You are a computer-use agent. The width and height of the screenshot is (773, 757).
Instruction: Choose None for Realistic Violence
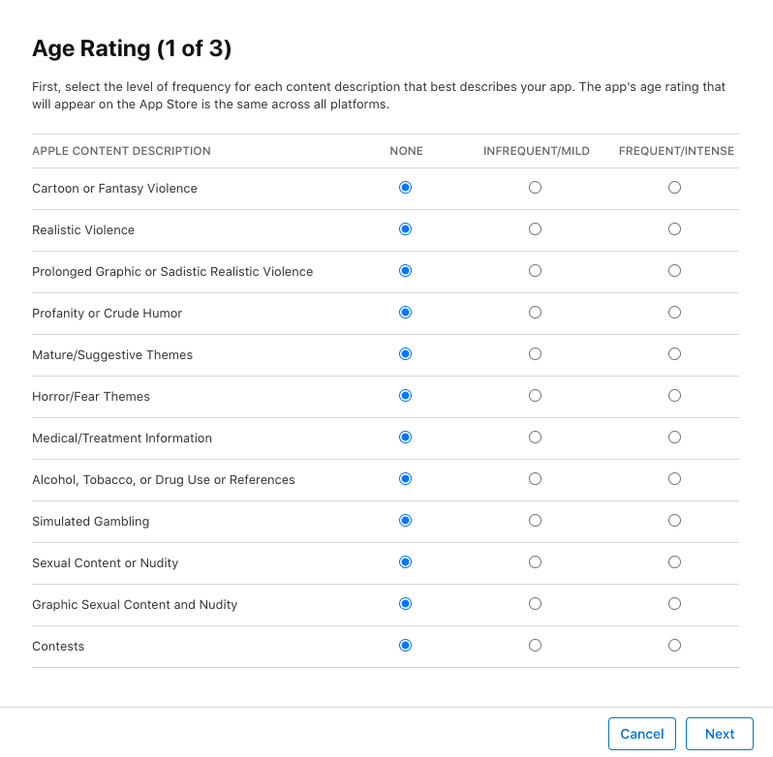tap(406, 229)
